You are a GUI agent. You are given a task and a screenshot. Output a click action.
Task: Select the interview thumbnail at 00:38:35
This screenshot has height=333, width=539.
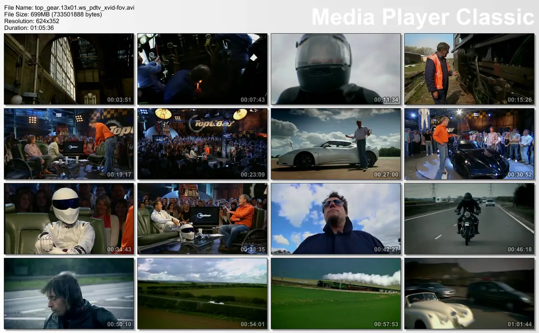coord(203,219)
